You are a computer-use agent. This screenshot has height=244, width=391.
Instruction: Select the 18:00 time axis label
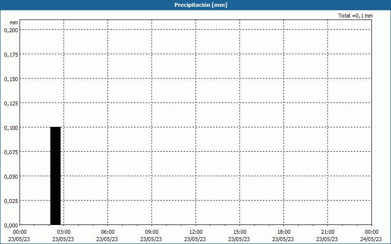(283, 232)
